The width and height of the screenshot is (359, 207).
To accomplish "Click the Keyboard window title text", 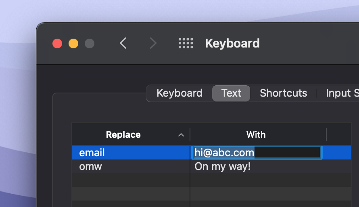I will tap(232, 43).
